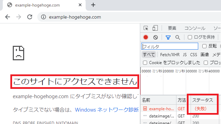Enable the ログを保持 checkbox
This screenshot has width=221, height=124.
tap(190, 37)
